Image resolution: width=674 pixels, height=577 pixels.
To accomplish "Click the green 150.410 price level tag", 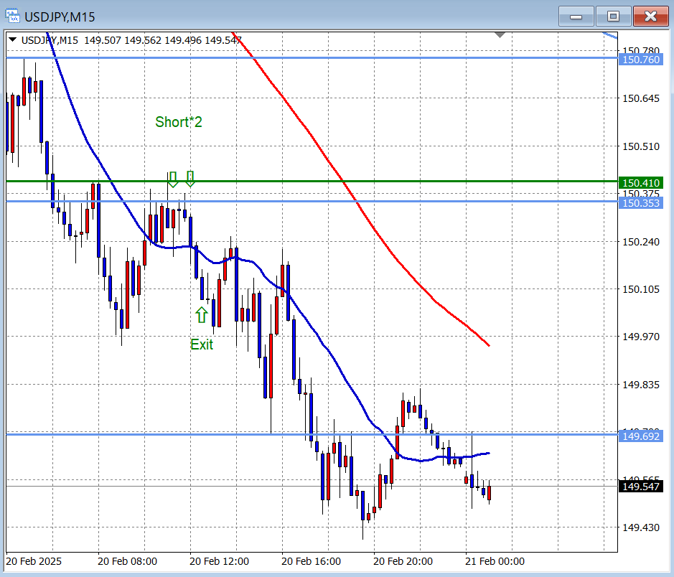I will [x=640, y=182].
